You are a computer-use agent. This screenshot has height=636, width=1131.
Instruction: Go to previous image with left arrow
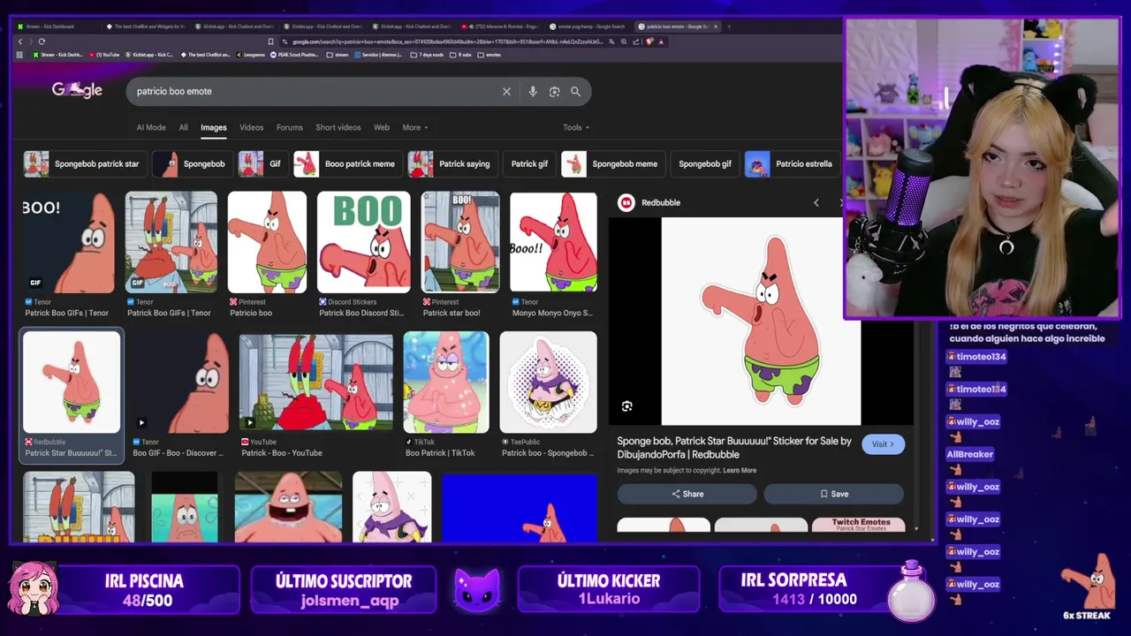816,202
